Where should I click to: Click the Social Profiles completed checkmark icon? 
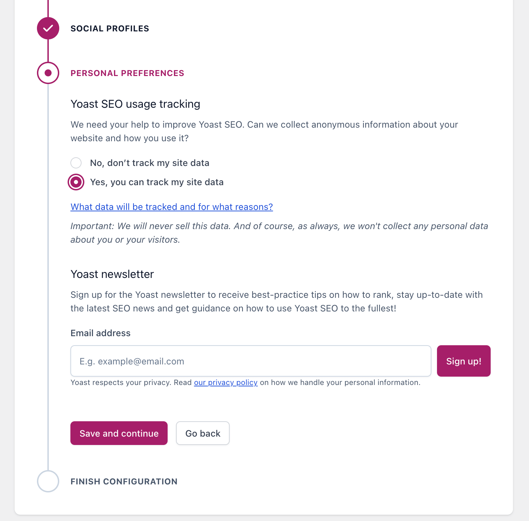(48, 28)
